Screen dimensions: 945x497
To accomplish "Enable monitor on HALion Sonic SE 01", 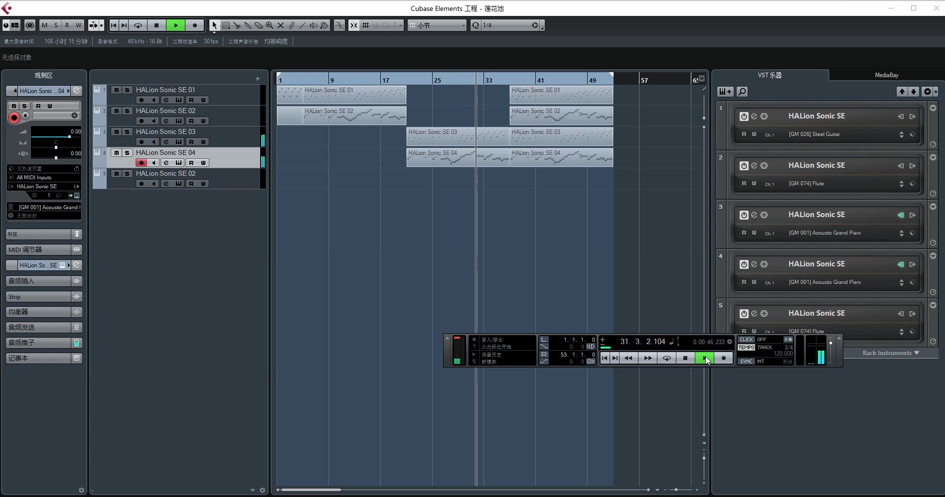I will click(154, 100).
